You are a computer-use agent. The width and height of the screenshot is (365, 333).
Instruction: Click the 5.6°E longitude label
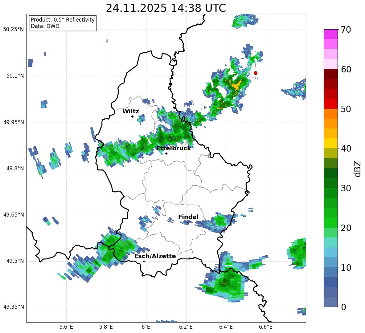[66, 327]
